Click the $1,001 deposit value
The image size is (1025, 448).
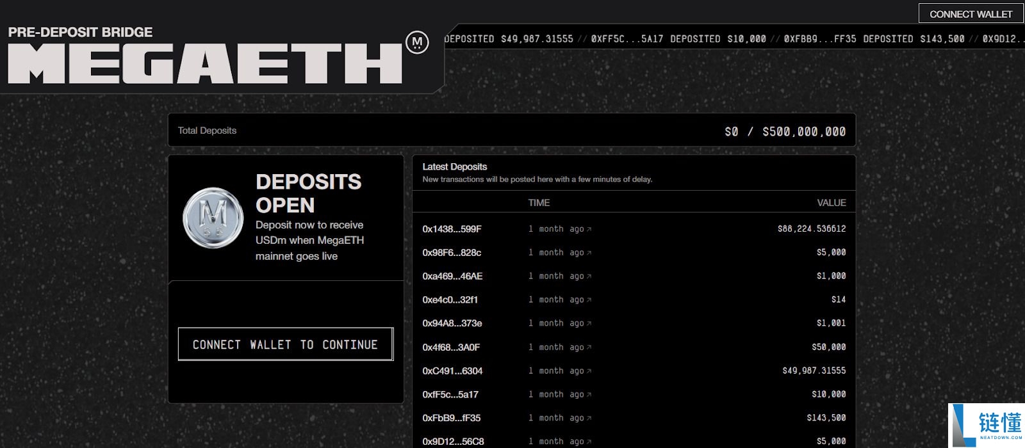[x=831, y=323]
